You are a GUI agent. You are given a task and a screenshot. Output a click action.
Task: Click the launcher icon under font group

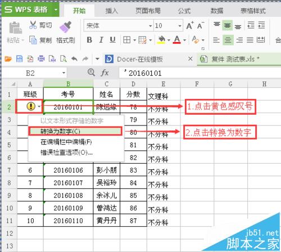click(203, 49)
